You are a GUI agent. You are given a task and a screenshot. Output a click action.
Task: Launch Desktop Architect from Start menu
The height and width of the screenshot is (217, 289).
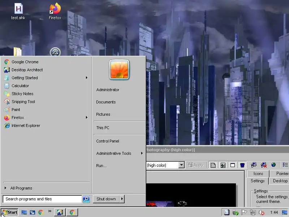point(46,70)
